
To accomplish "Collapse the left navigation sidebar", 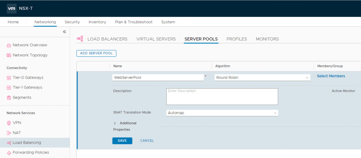I will coord(65,32).
